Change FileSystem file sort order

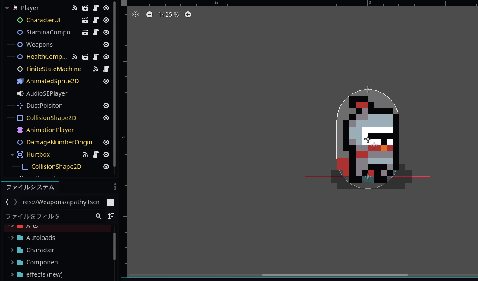coord(111,216)
